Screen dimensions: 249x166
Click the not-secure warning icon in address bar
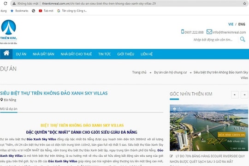pyautogui.click(x=14, y=3)
